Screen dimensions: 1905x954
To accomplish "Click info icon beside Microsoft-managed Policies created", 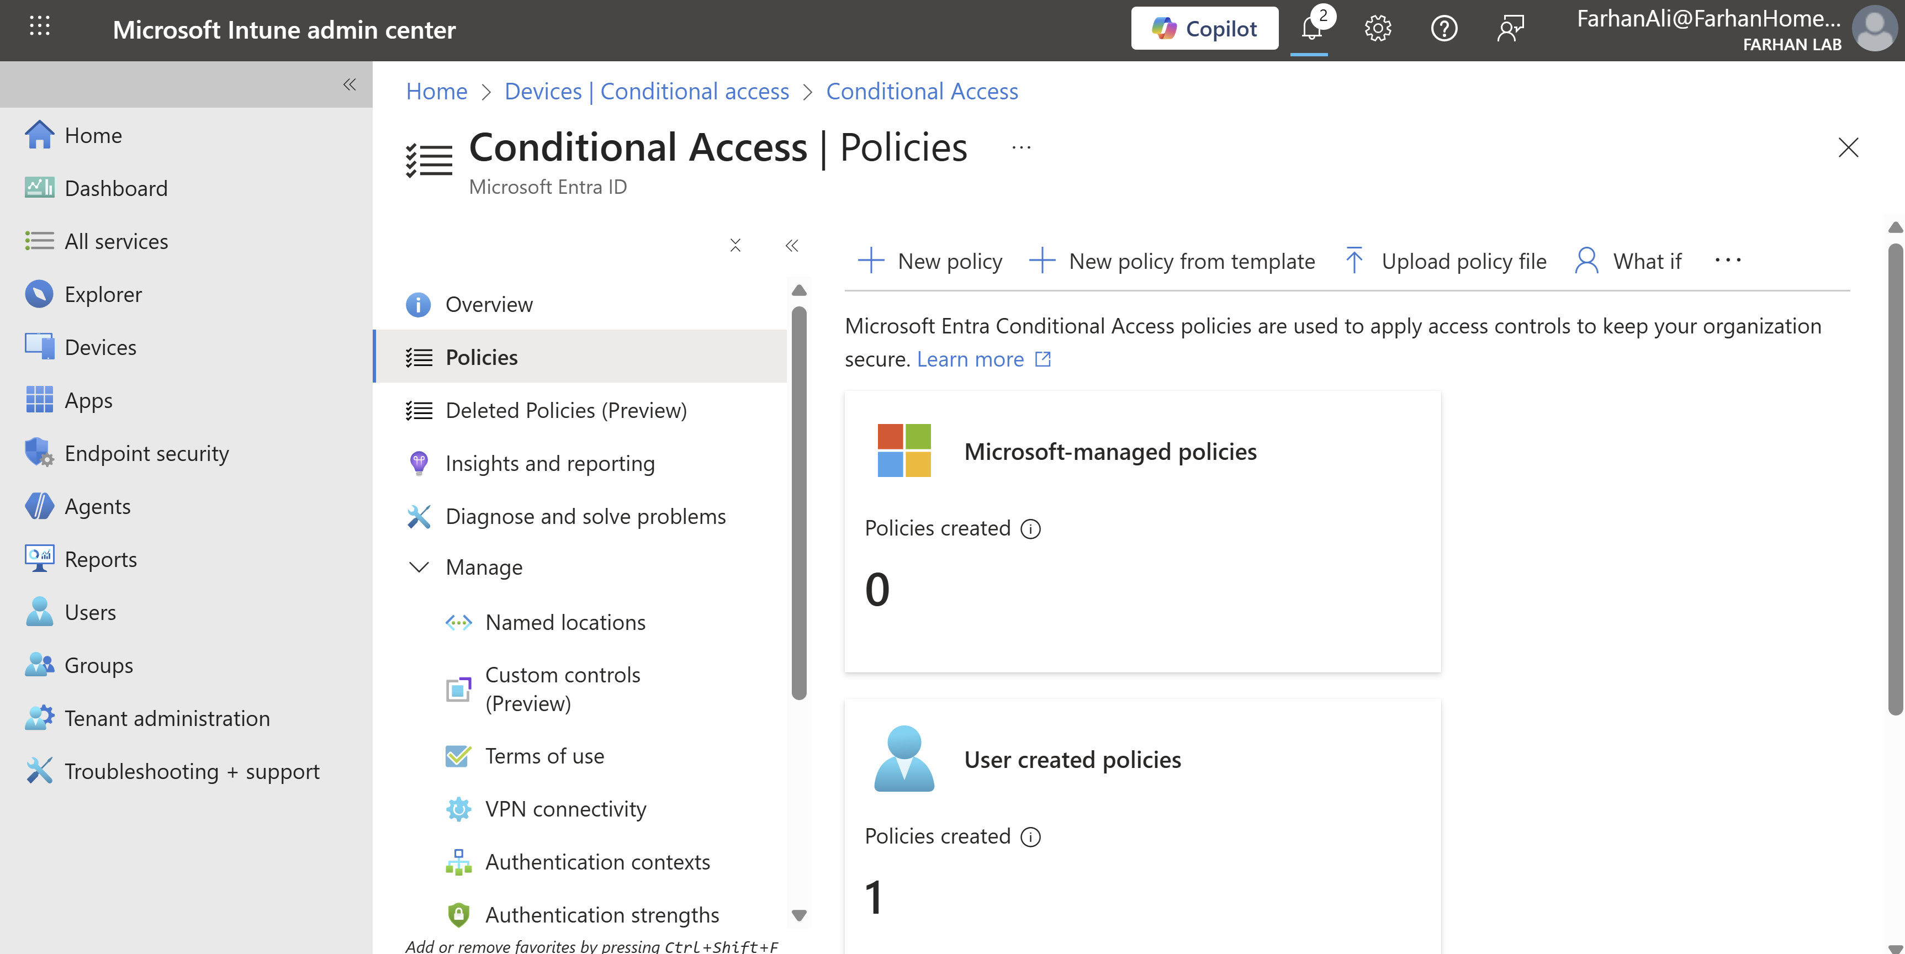I will click(1030, 529).
